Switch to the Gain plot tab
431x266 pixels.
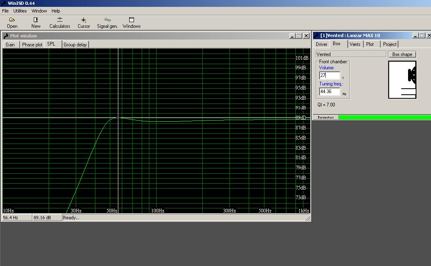[x=10, y=45]
